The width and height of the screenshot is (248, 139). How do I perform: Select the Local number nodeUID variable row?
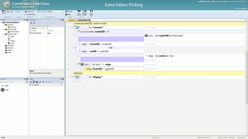point(160,32)
